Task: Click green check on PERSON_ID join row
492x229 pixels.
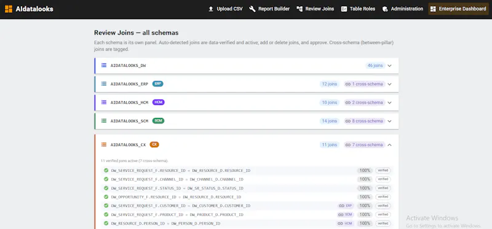Action: [106, 223]
